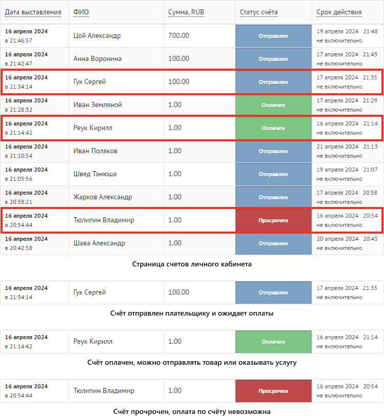
Task: Click the "ФИО" column header
Action: click(x=80, y=12)
